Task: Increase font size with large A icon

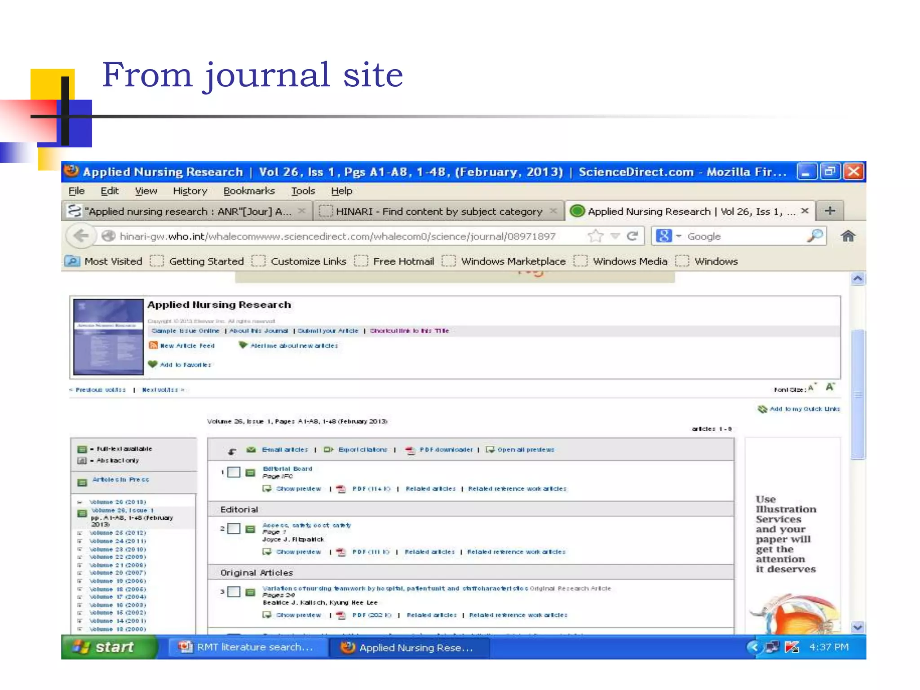Action: click(x=830, y=387)
